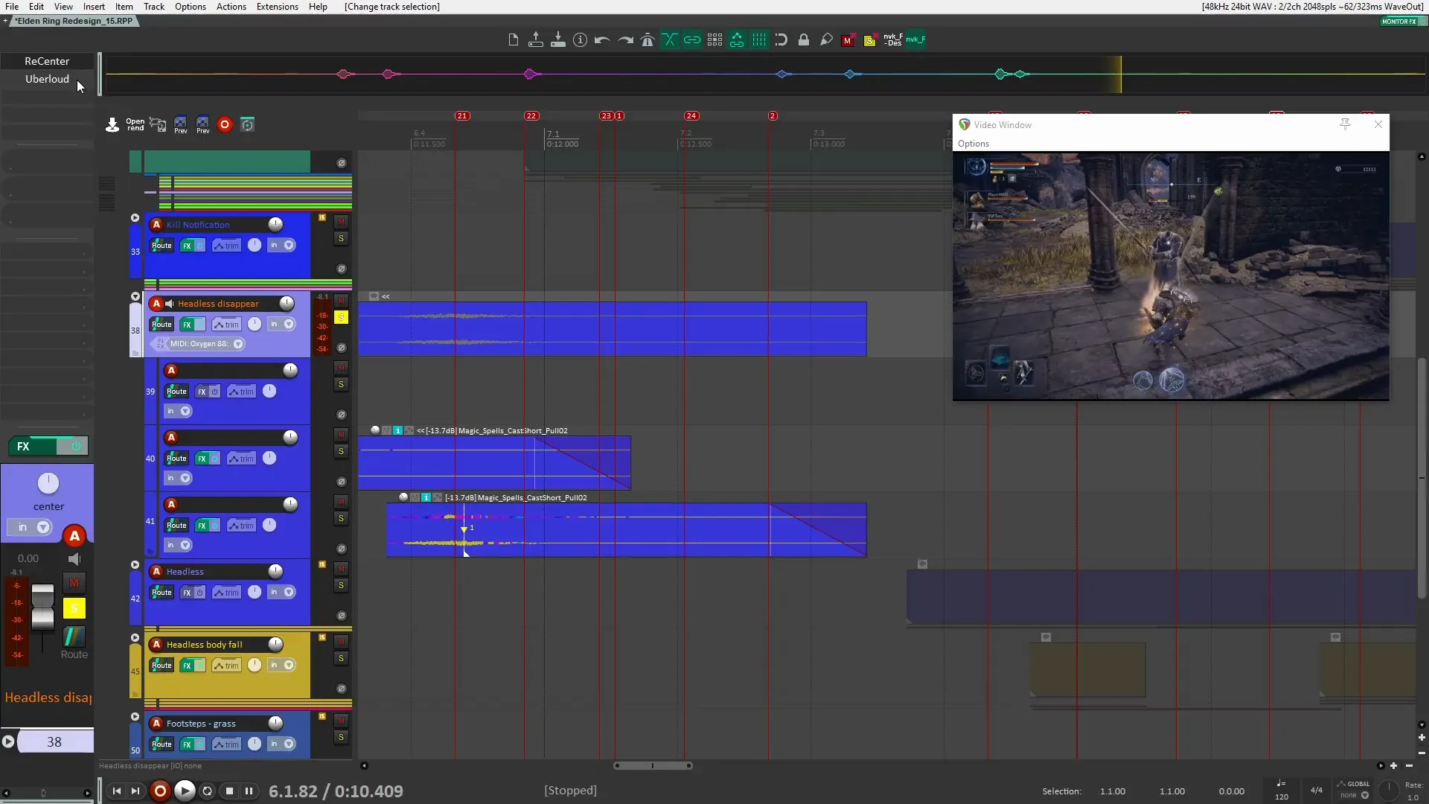Click the Uberloud button
Viewport: 1429px width, 804px height.
(47, 79)
